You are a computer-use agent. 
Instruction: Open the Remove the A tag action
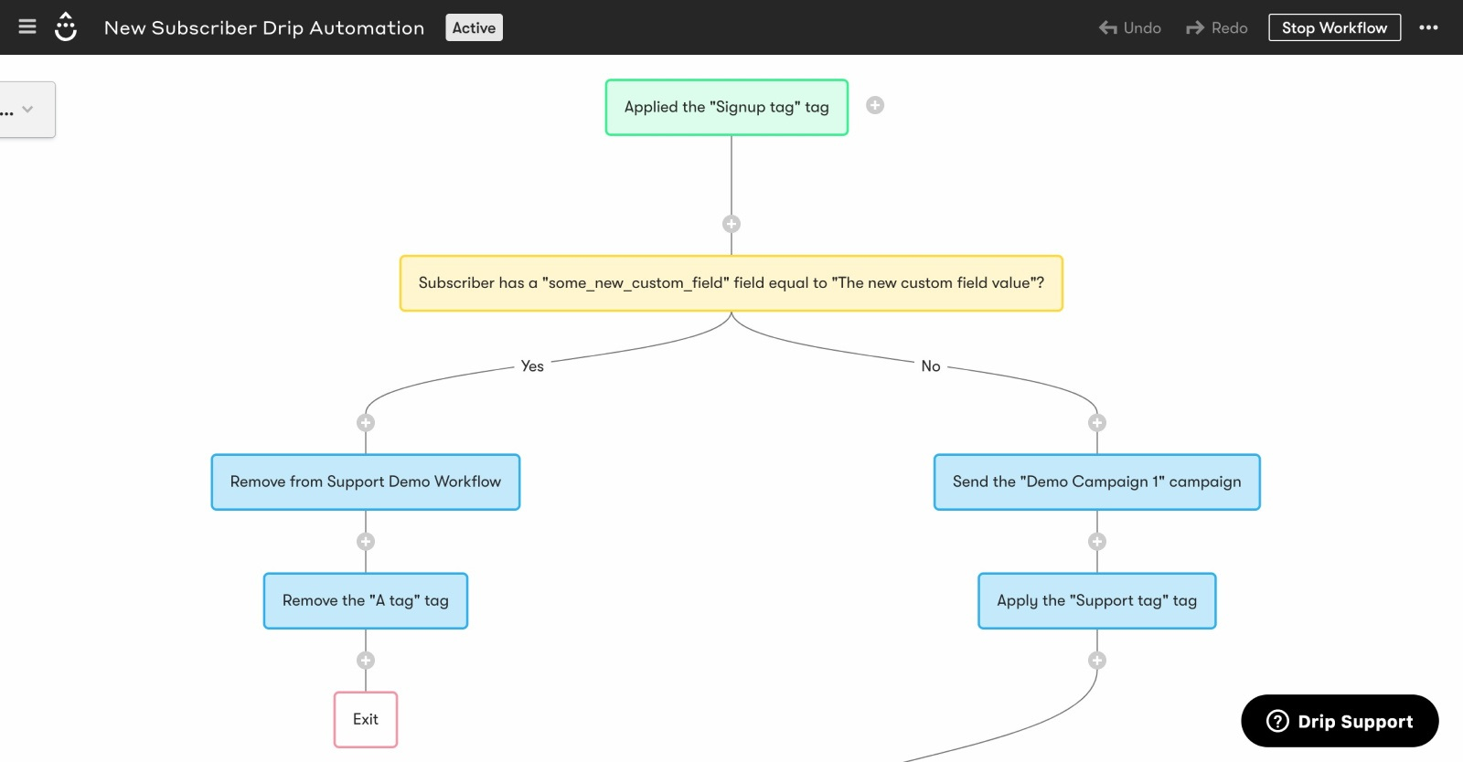(x=366, y=600)
